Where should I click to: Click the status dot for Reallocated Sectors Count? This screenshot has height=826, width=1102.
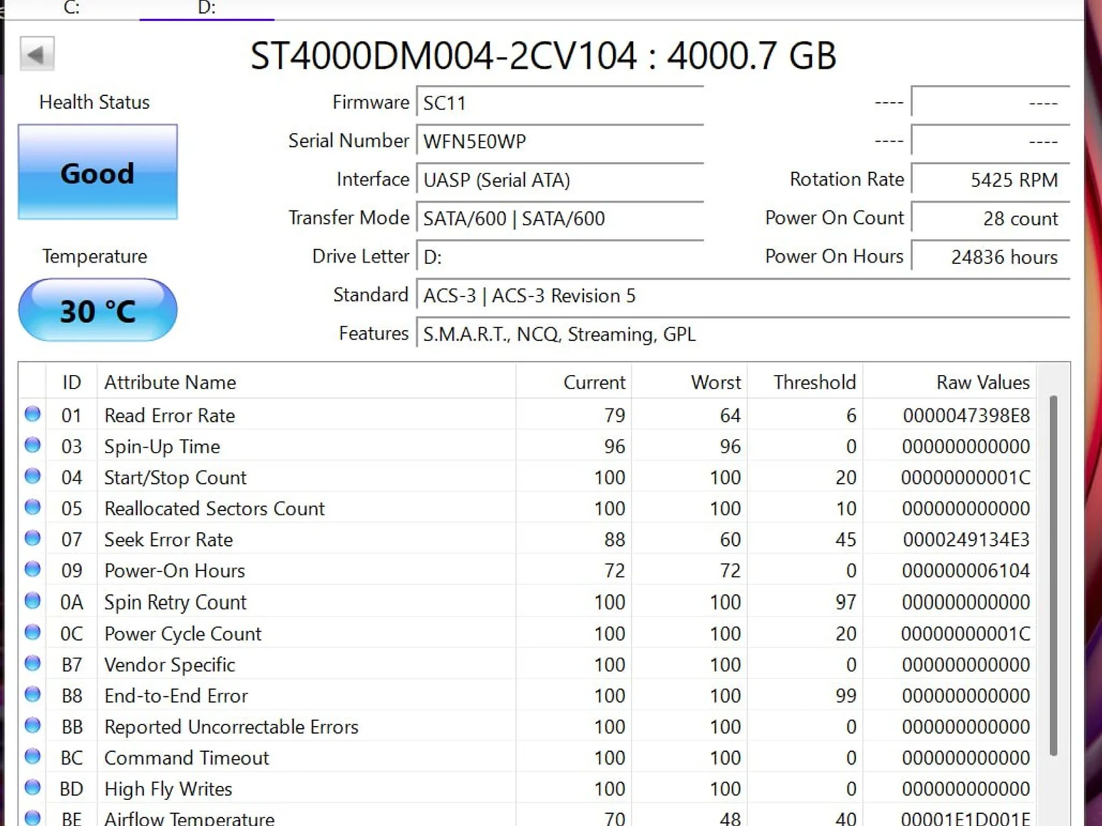click(33, 507)
